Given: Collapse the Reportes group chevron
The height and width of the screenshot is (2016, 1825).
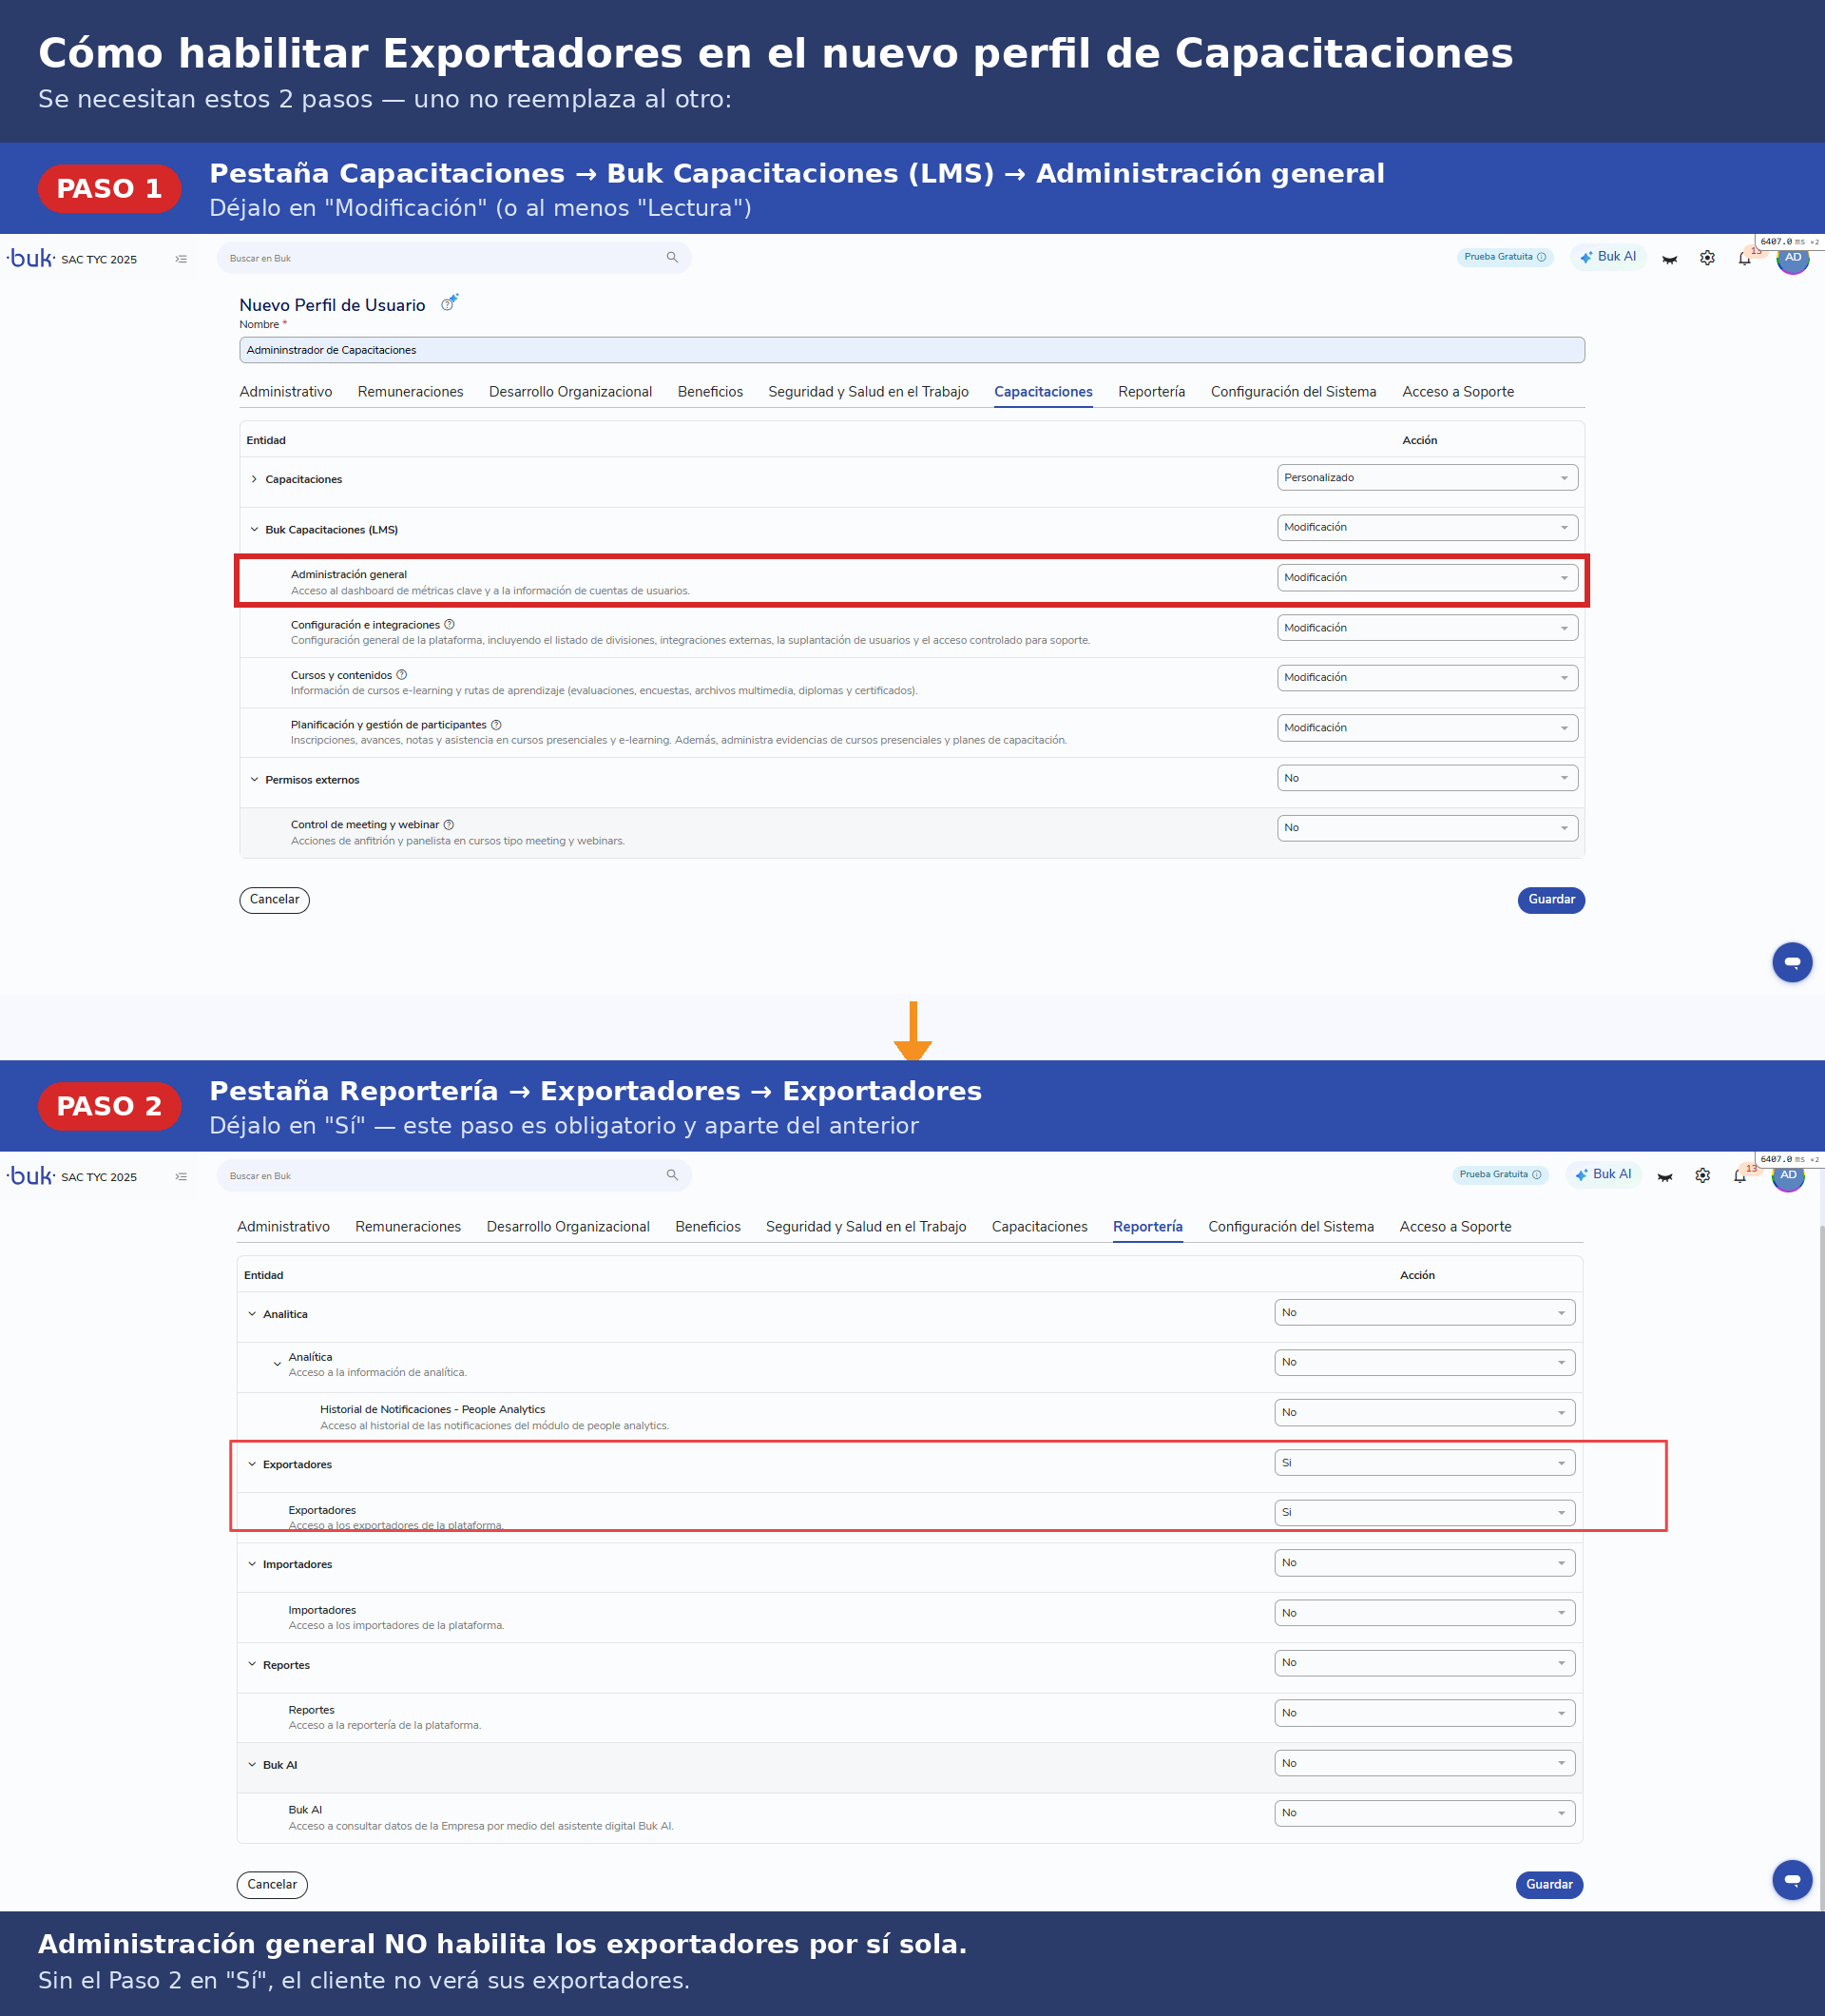Looking at the screenshot, I should tap(252, 1664).
